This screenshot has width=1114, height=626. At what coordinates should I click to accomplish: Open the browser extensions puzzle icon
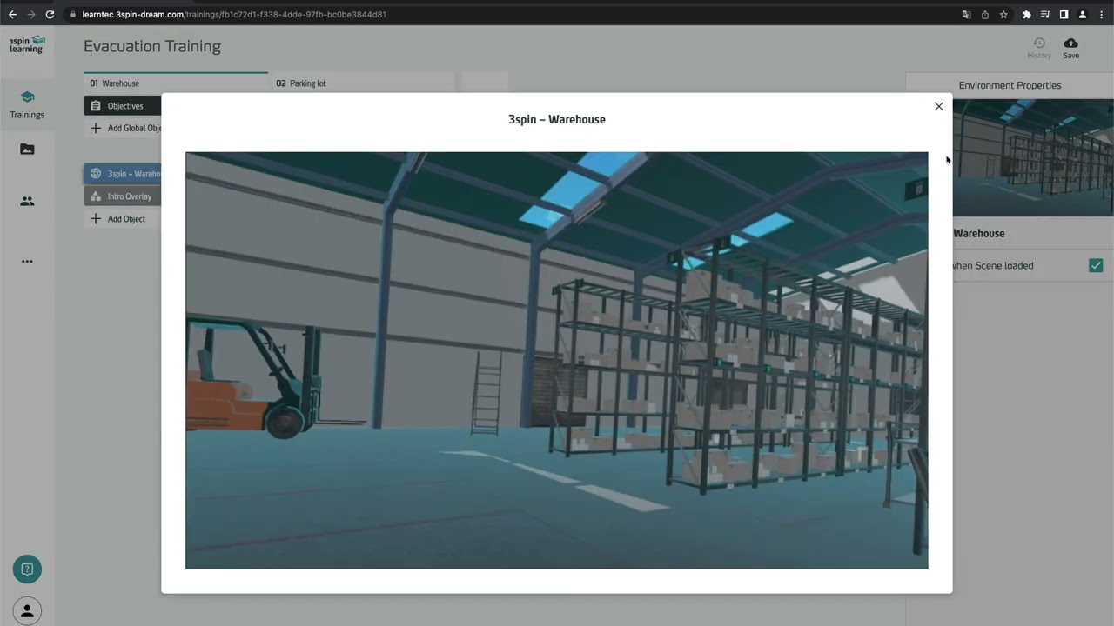(x=1027, y=15)
